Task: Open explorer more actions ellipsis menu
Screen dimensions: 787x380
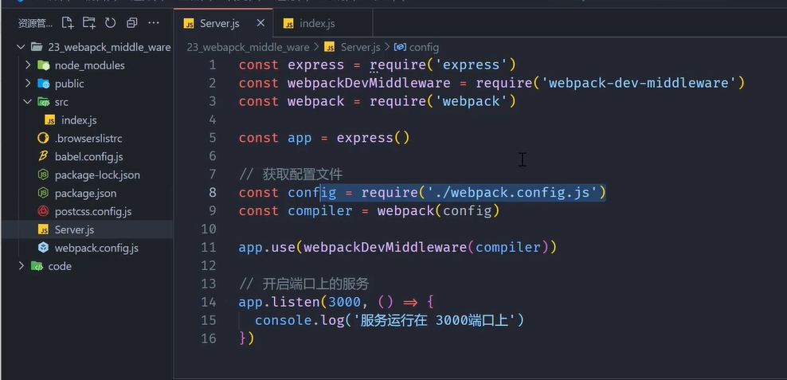Action: pyautogui.click(x=154, y=22)
